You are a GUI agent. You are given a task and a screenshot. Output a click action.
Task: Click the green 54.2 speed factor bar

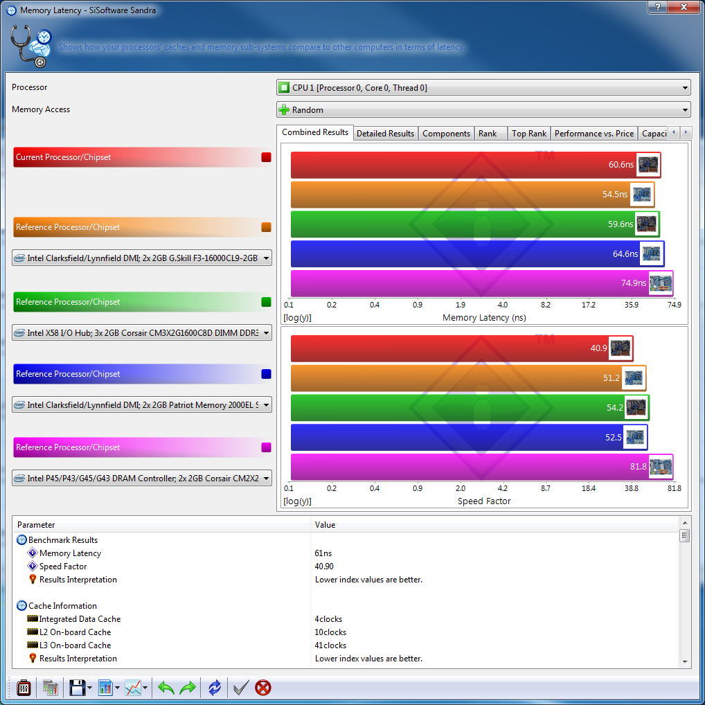coord(470,407)
